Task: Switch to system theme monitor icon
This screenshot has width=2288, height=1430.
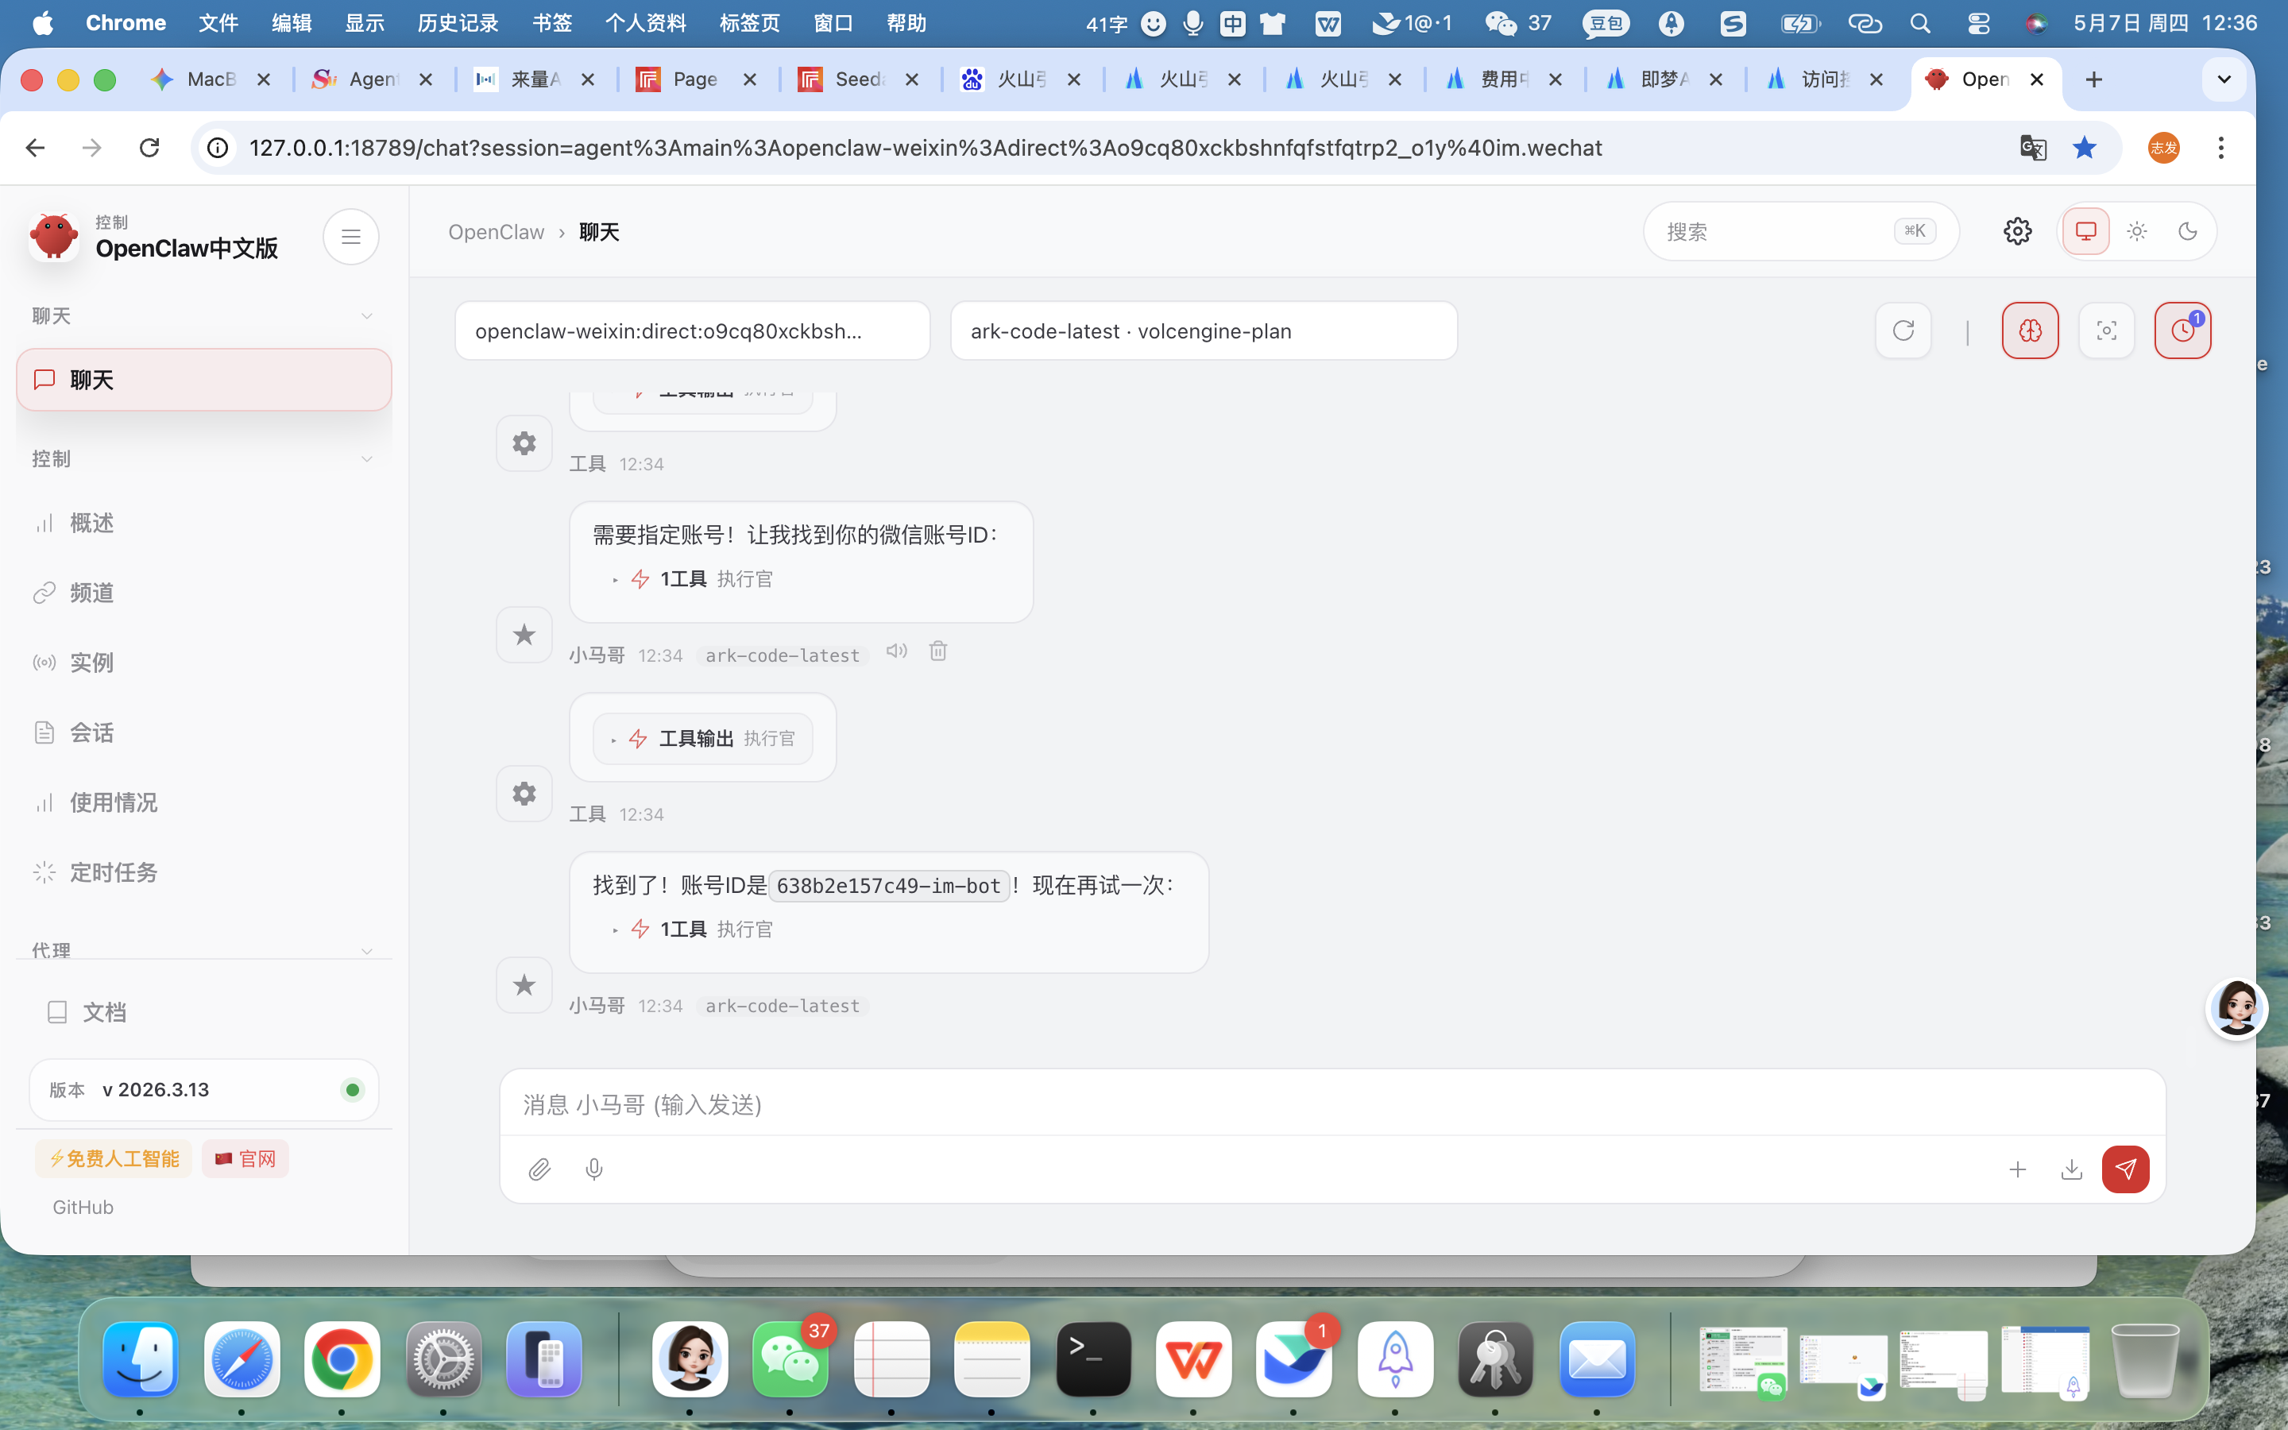Action: point(2085,232)
